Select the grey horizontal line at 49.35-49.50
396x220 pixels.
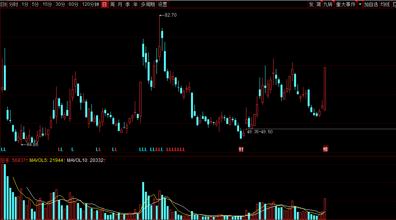pyautogui.click(x=321, y=129)
